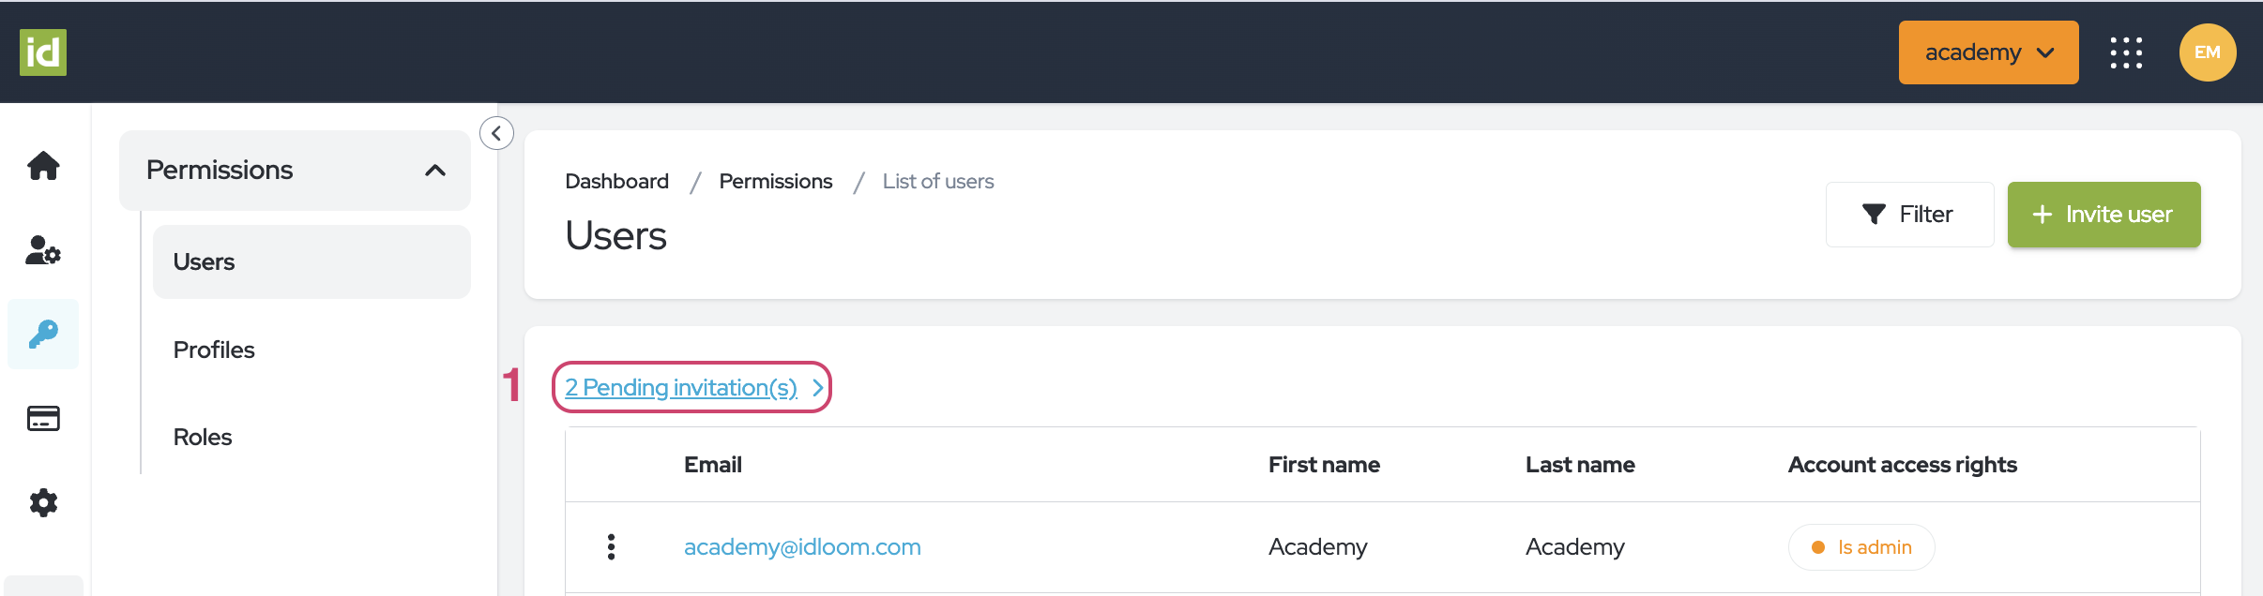Go to Profiles in the Permissions menu
This screenshot has width=2263, height=596.
tap(214, 350)
